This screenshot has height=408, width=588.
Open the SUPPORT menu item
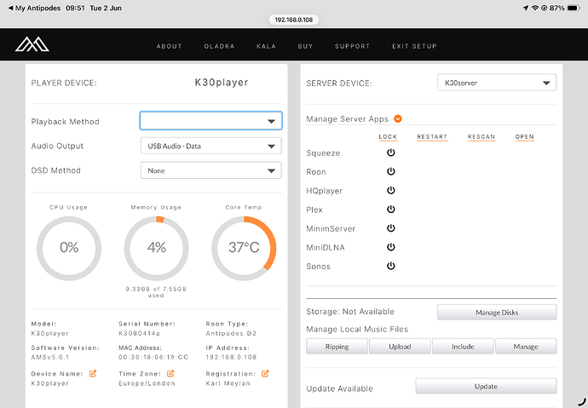(352, 46)
